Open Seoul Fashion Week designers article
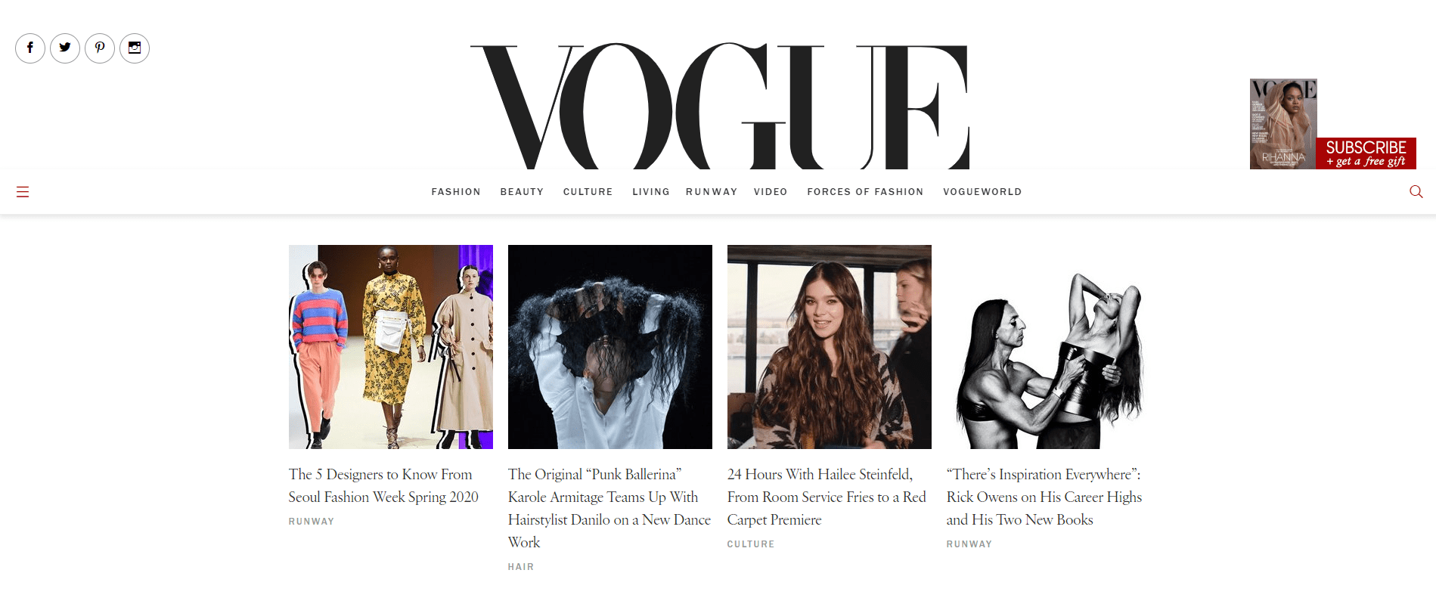This screenshot has width=1436, height=601. (x=383, y=485)
